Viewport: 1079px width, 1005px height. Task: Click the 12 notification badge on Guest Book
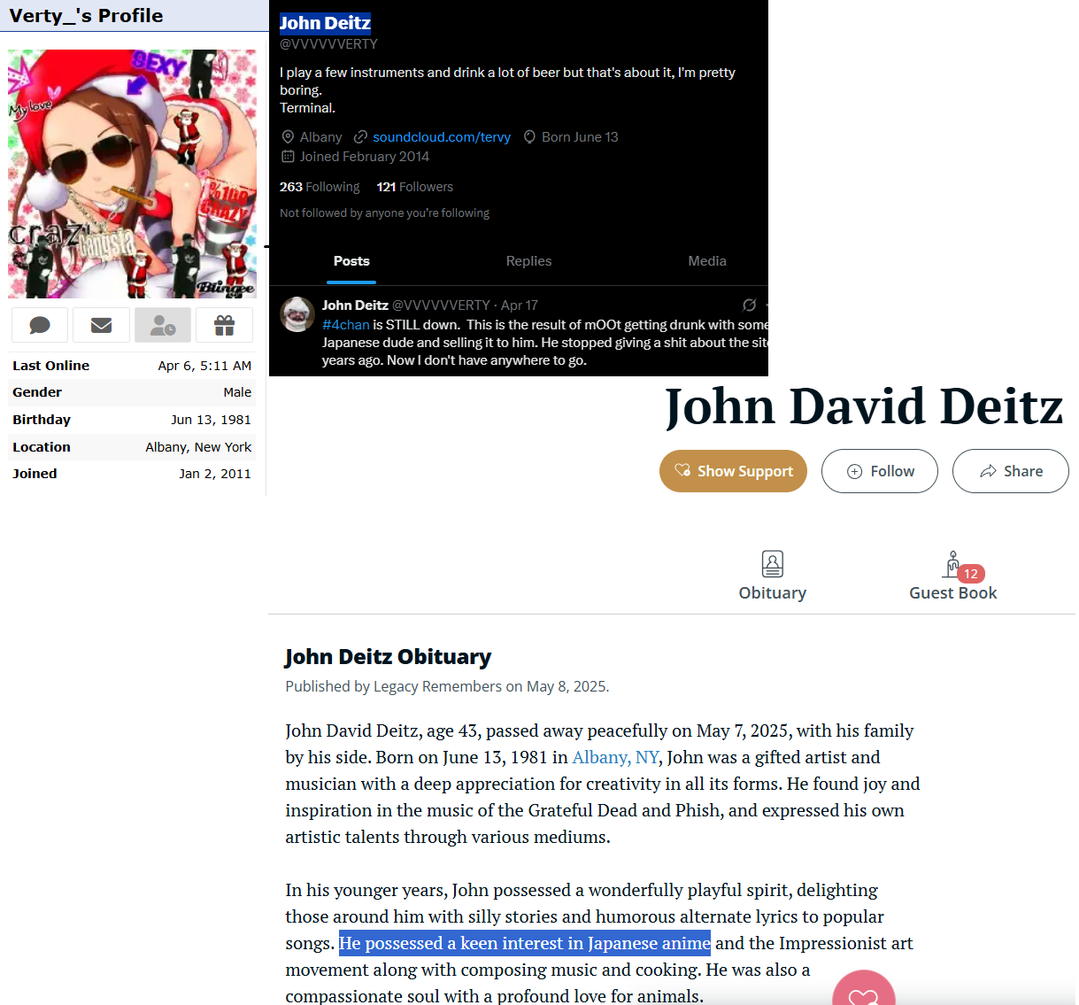(971, 574)
